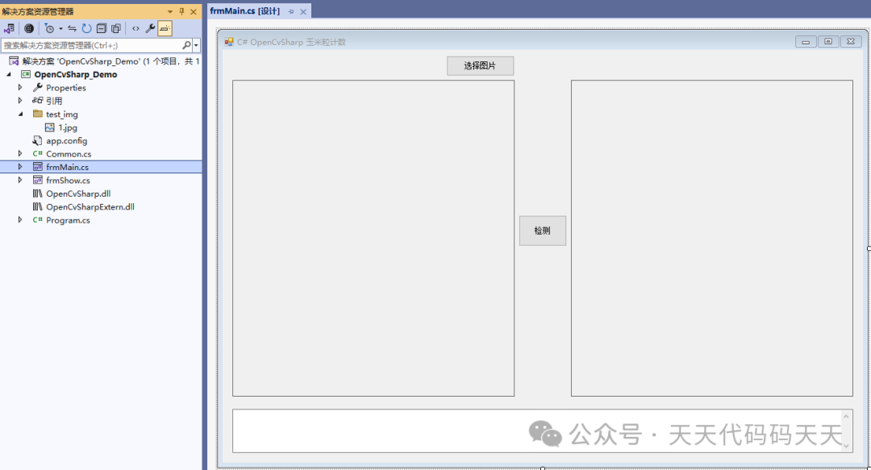Select app.config in the tree

pos(67,141)
